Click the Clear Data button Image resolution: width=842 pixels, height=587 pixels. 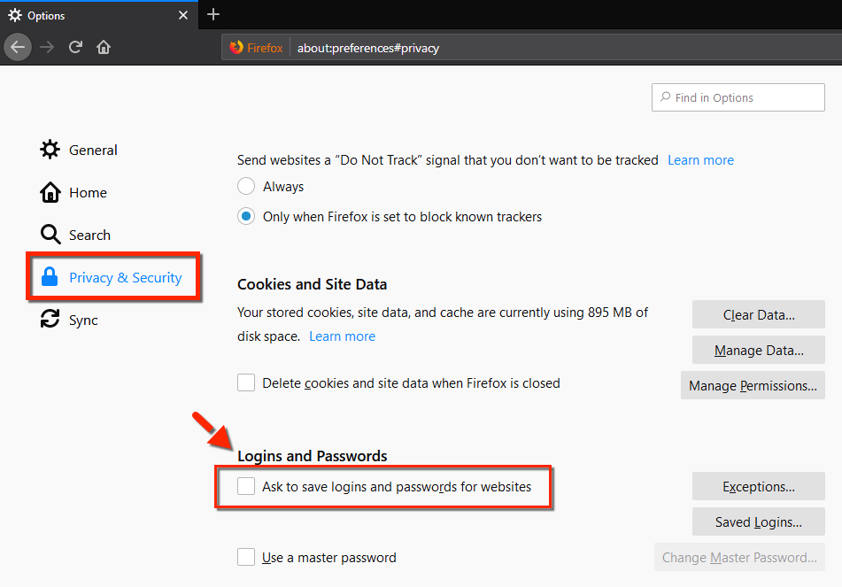(758, 314)
